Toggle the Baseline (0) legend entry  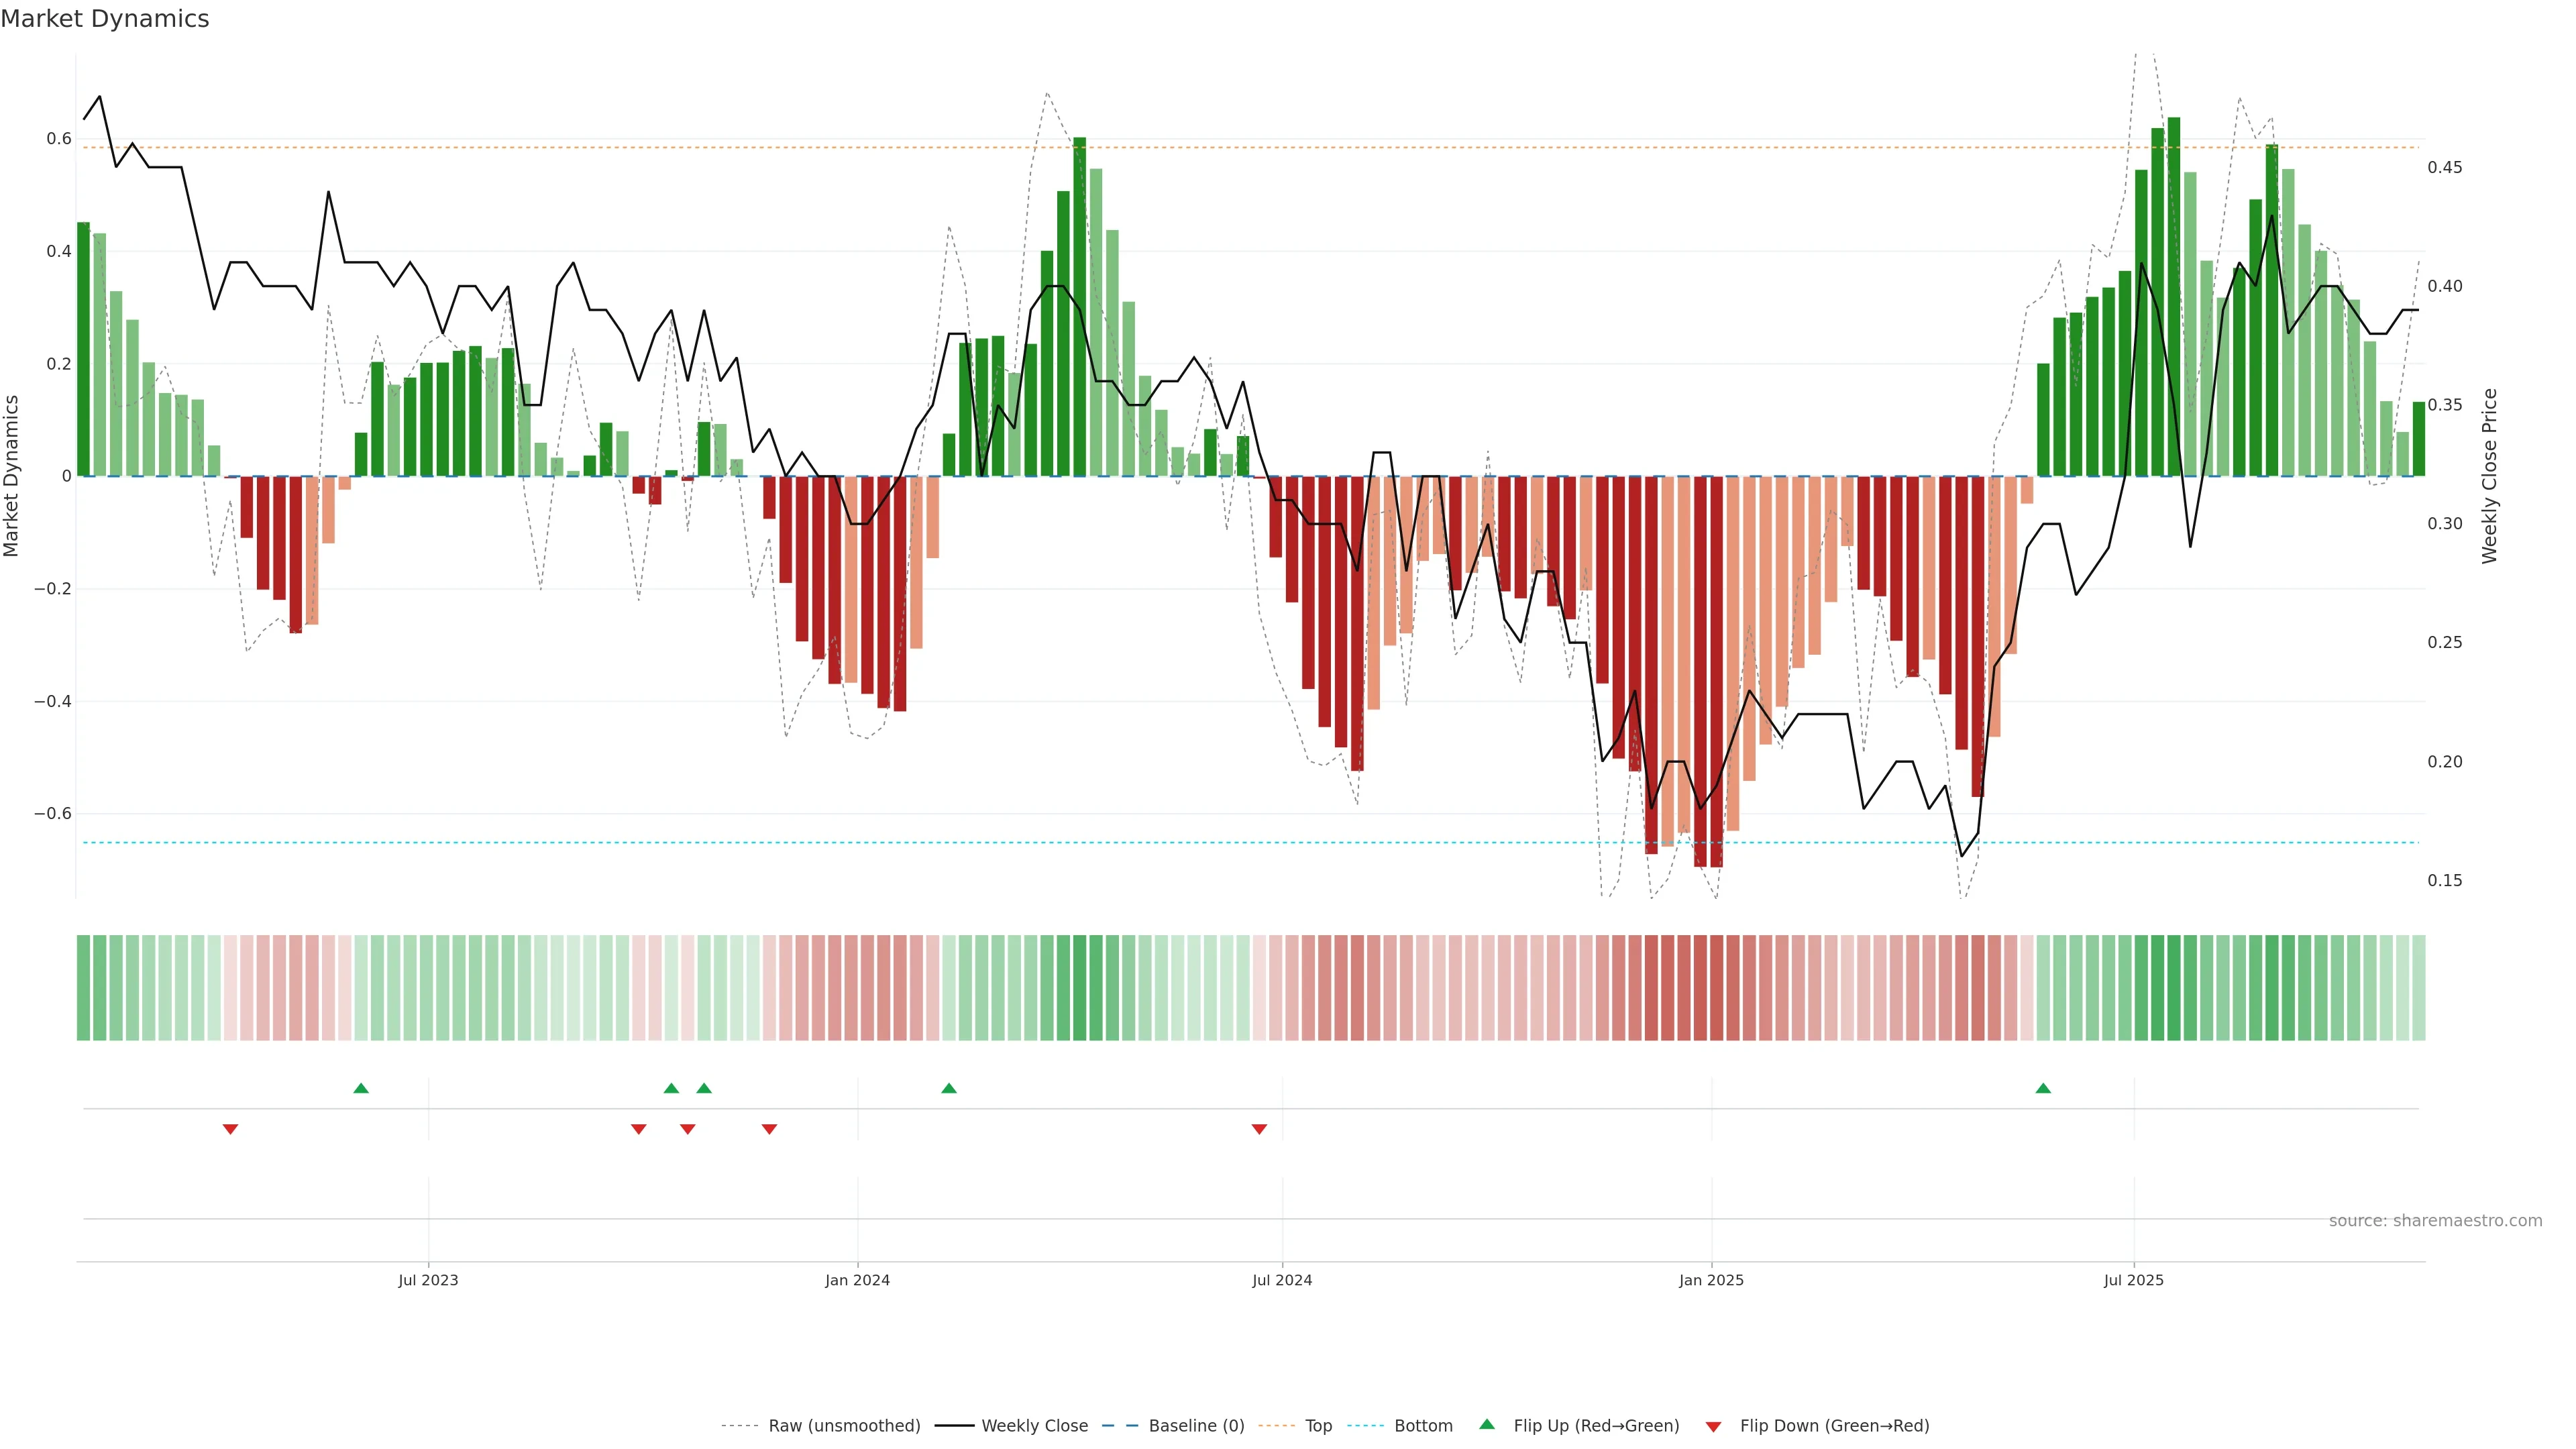(x=1196, y=1426)
